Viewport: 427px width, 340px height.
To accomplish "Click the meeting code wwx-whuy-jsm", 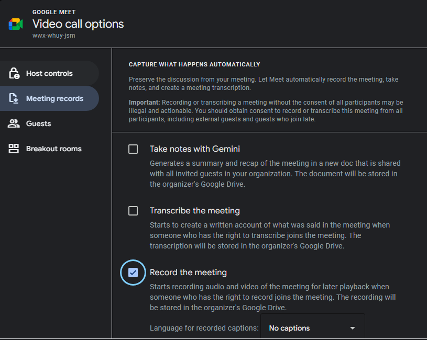I will click(52, 36).
